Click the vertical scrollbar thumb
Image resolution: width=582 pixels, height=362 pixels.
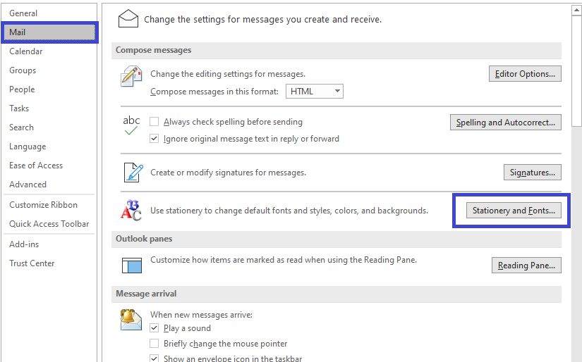(x=576, y=71)
